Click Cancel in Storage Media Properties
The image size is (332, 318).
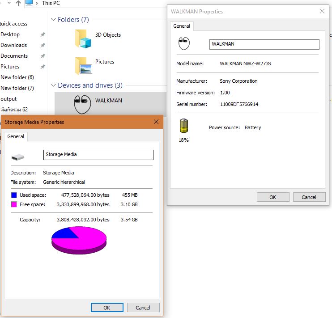tap(143, 307)
